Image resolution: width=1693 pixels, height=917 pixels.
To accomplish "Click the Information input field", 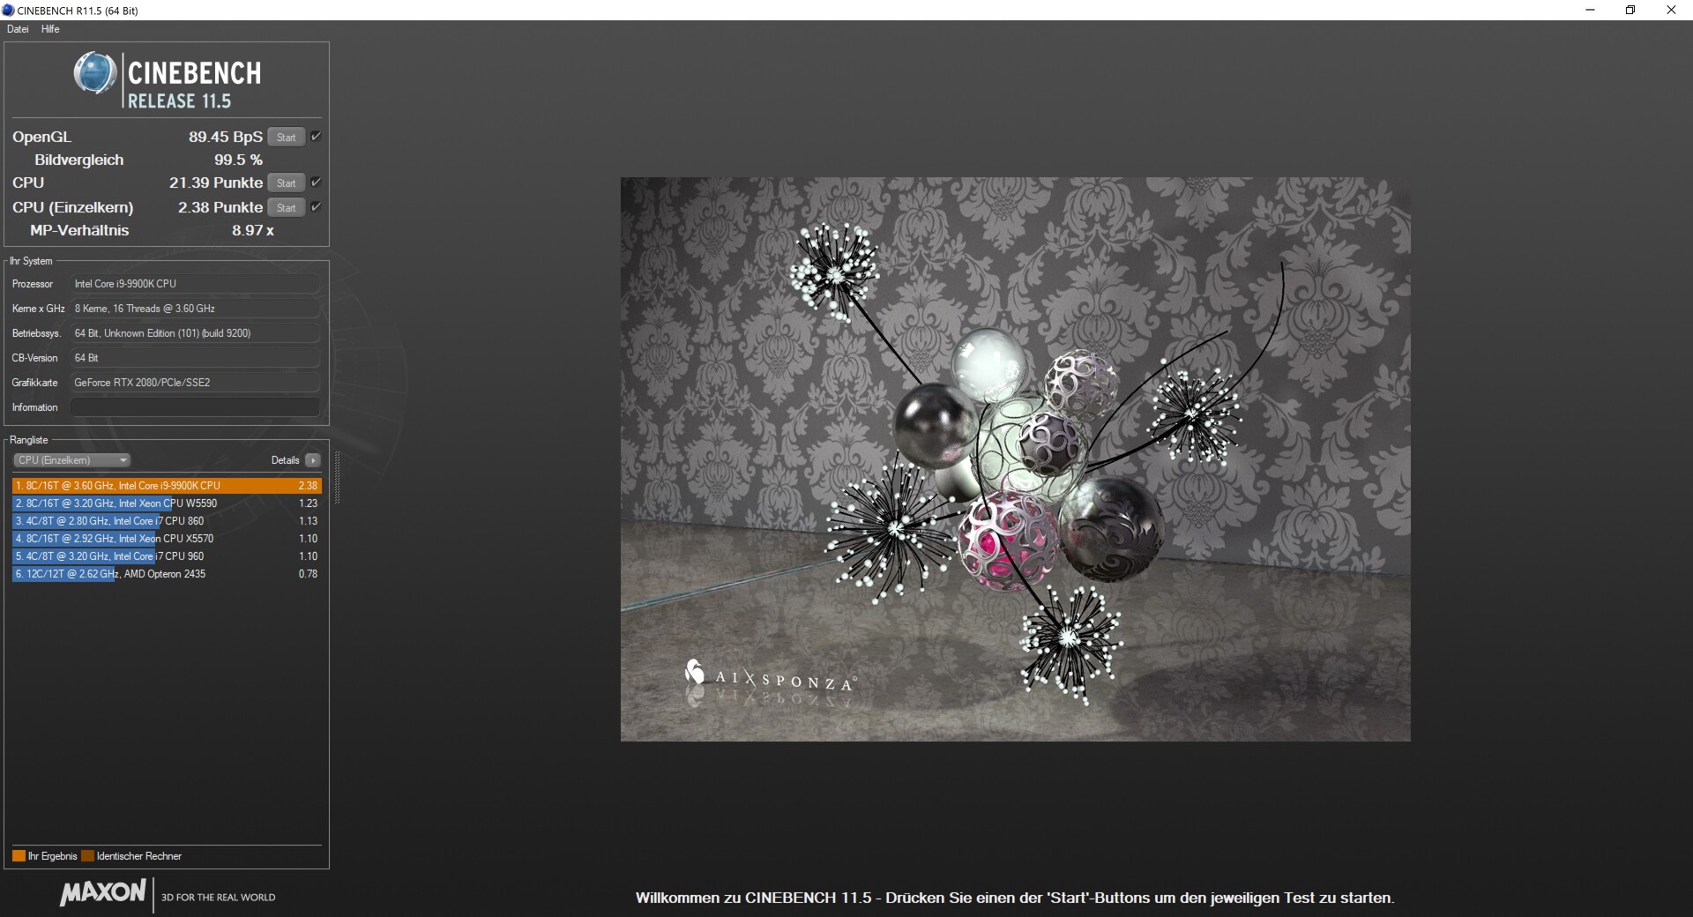I will tap(195, 407).
